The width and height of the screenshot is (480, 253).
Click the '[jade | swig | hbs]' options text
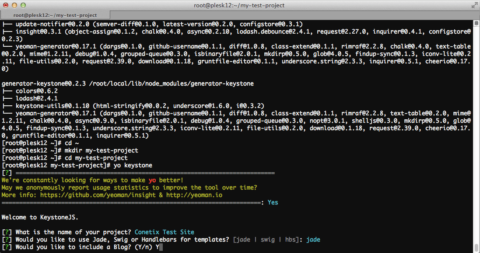pos(266,239)
